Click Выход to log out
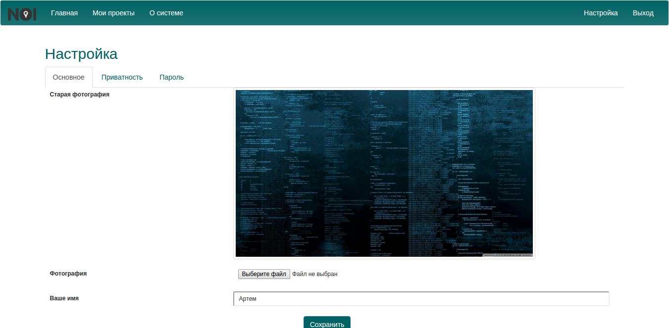 [643, 13]
